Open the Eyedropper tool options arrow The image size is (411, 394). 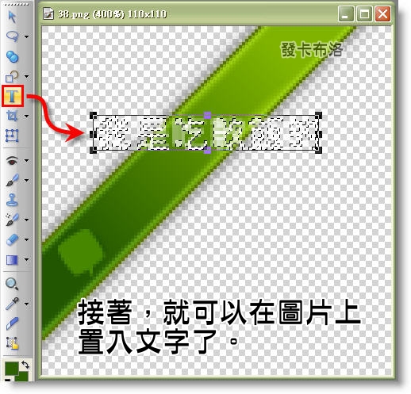(x=26, y=304)
